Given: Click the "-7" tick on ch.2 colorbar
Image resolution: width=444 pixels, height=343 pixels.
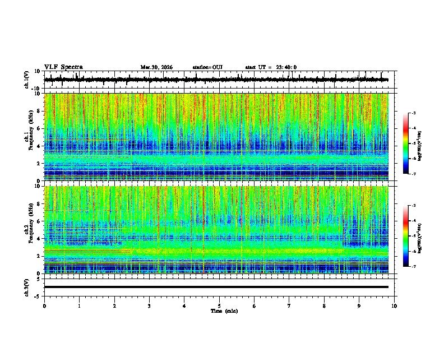Looking at the screenshot, I should (x=414, y=266).
